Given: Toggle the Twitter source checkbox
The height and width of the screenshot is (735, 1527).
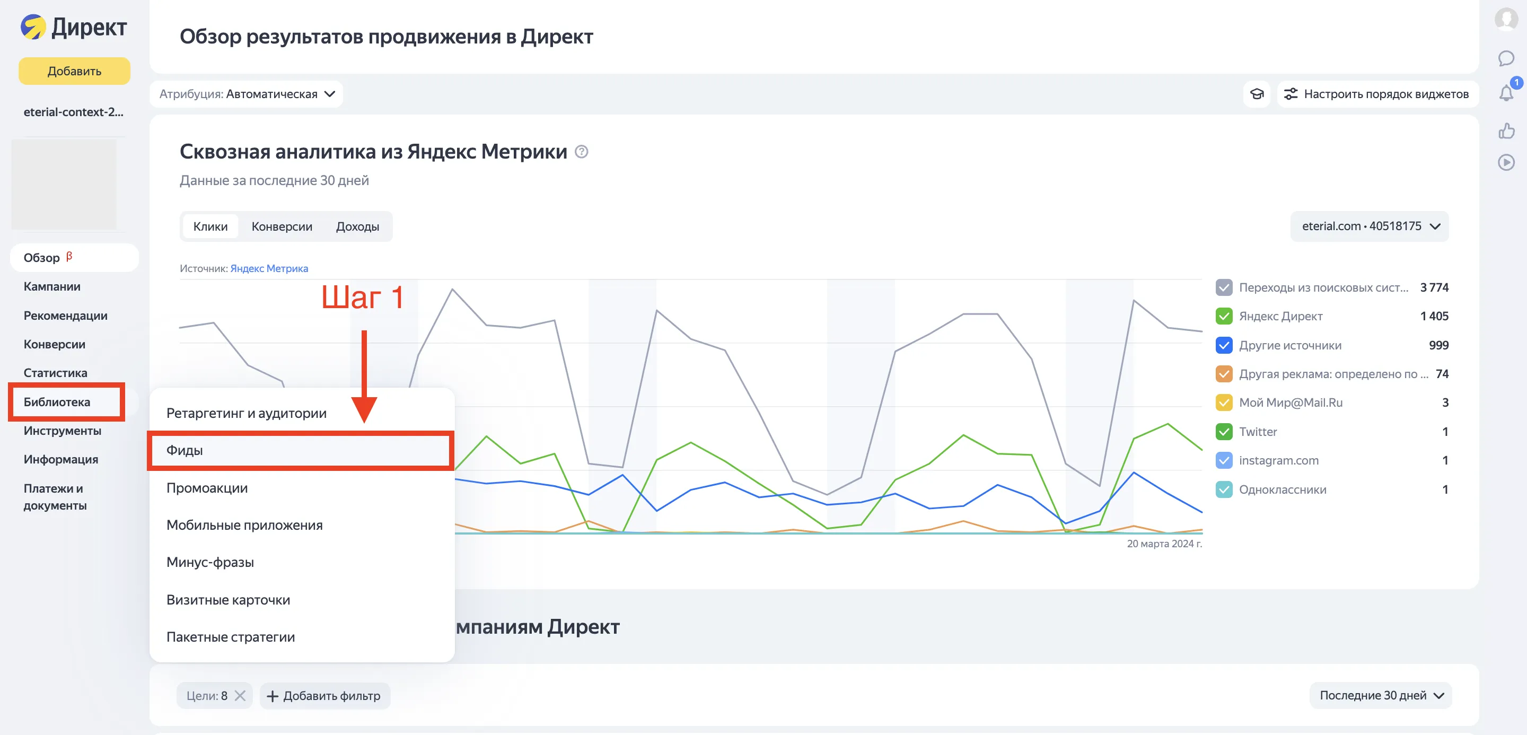Looking at the screenshot, I should (1224, 432).
